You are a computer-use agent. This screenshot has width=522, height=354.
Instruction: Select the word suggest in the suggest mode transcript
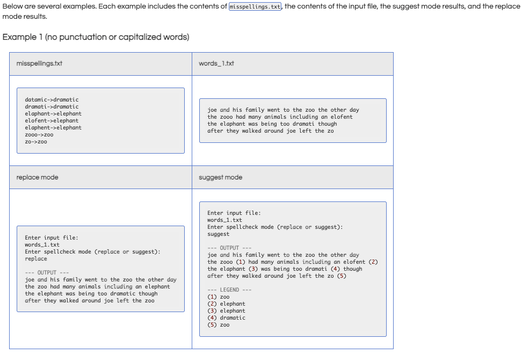pyautogui.click(x=219, y=234)
